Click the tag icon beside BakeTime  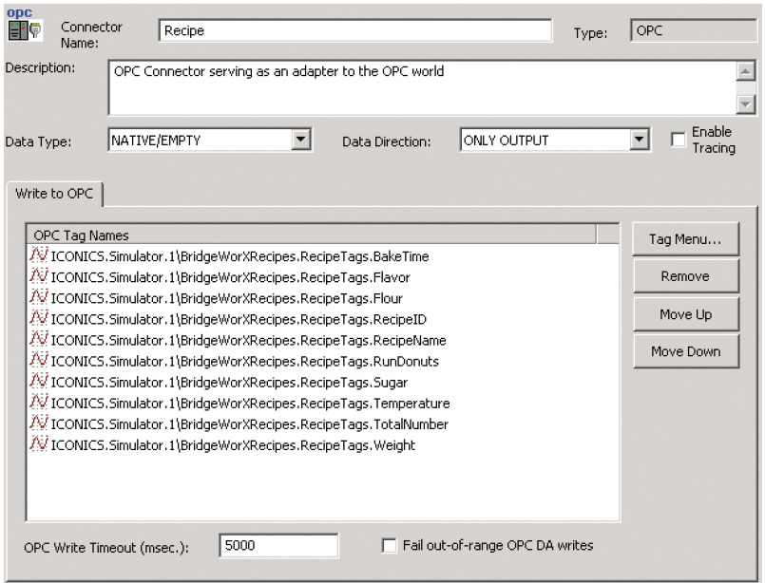coord(39,254)
